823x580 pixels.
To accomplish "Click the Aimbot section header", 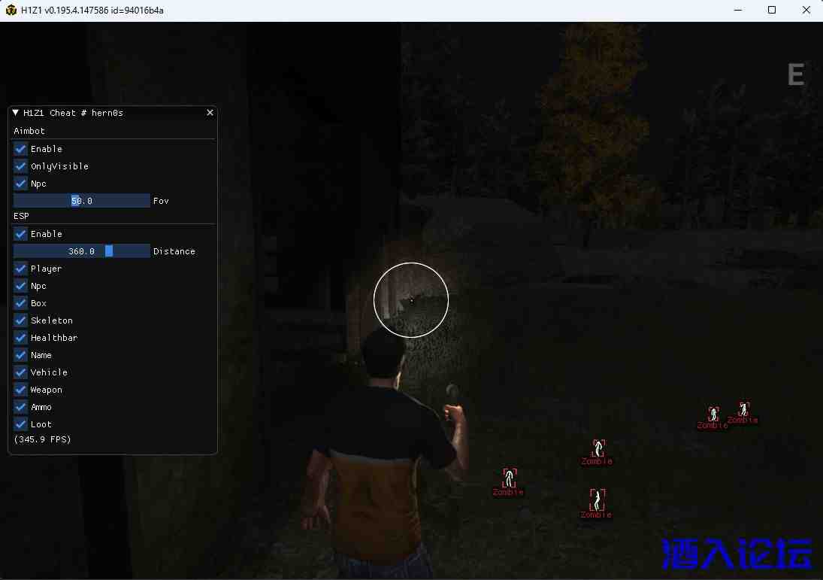I will [29, 131].
